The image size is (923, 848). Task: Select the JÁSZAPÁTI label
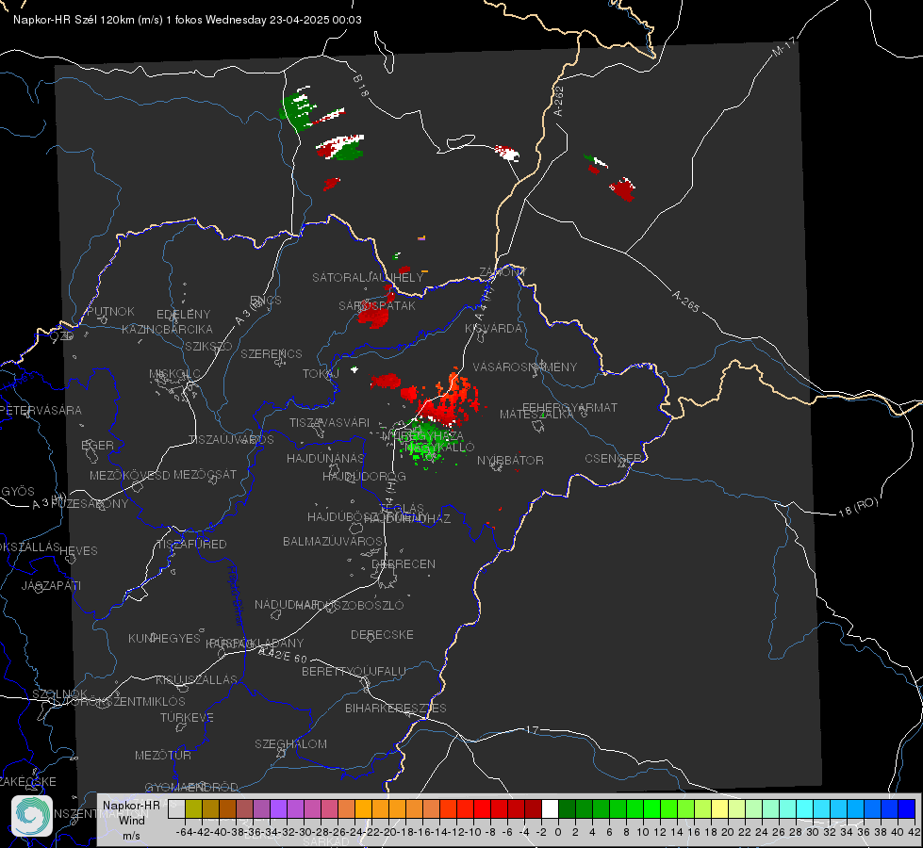click(x=51, y=585)
